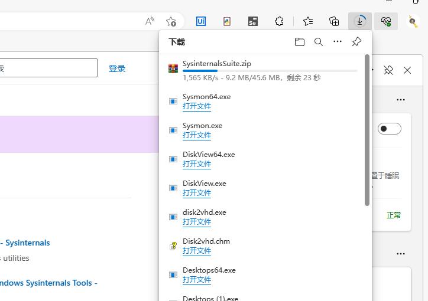Close the sidebar pane with X
This screenshot has width=428, height=301.
click(407, 70)
